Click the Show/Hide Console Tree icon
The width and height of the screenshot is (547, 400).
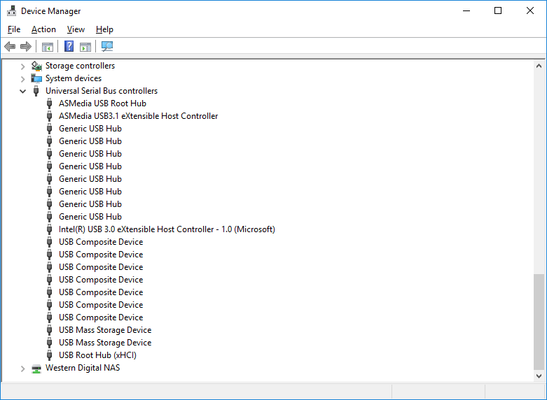[48, 46]
